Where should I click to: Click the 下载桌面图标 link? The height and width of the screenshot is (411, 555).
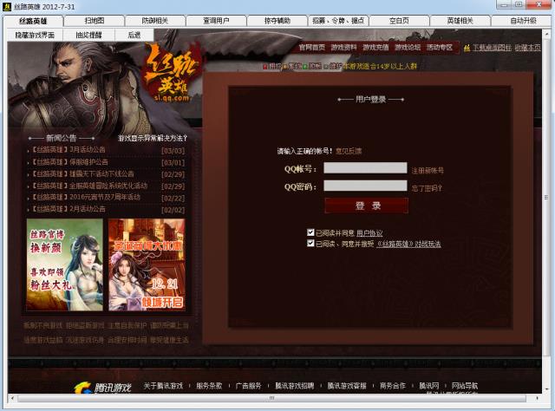tap(492, 48)
